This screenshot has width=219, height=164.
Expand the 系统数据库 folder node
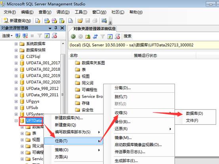coord(16,44)
